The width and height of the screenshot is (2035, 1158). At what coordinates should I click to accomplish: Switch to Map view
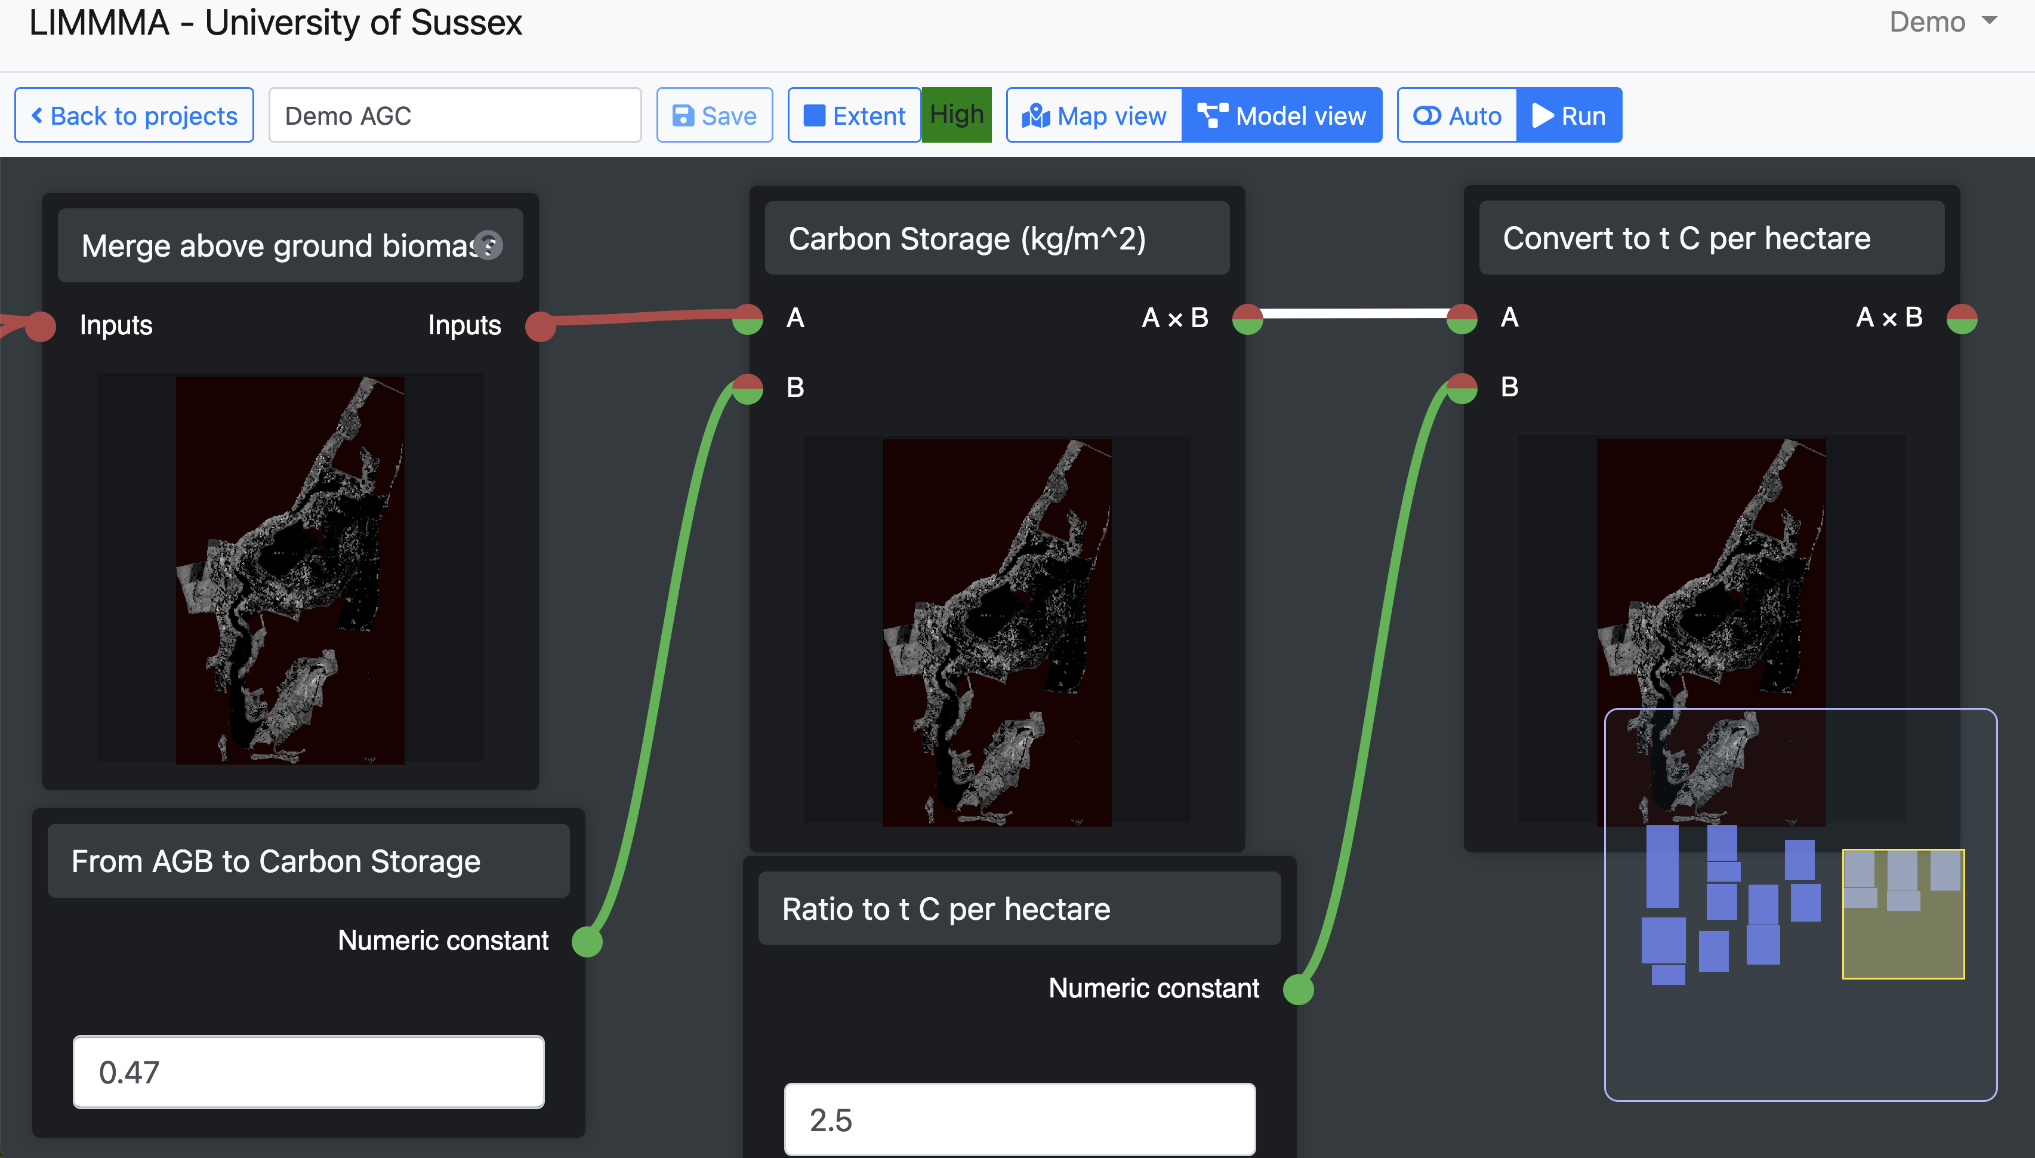(x=1094, y=116)
